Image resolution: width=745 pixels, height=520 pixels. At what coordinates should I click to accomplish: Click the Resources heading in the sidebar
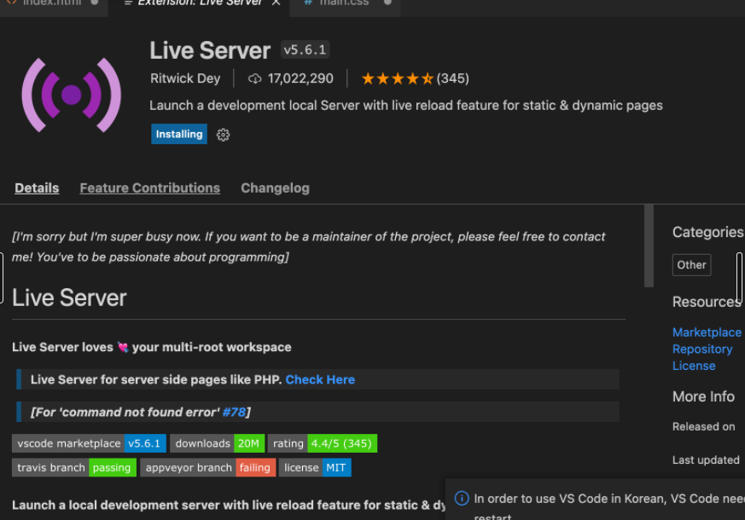coord(707,302)
